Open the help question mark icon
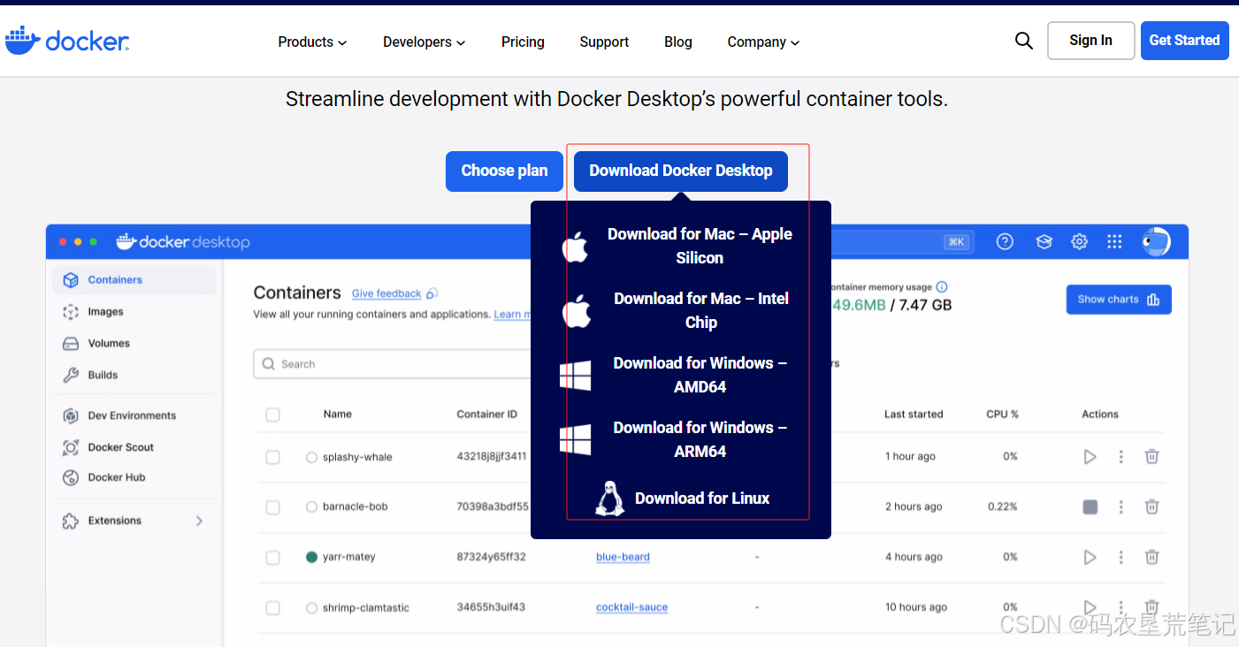 coord(1005,241)
